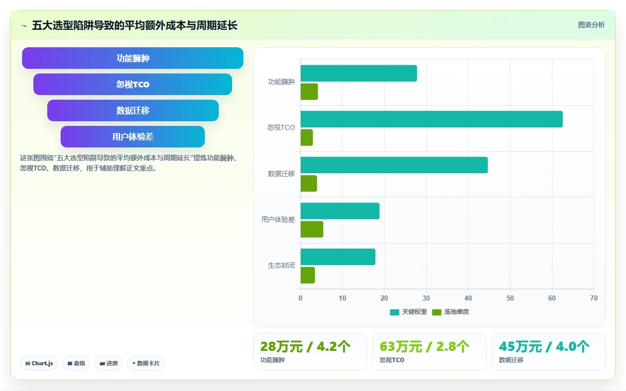Click the 落地难度 legend label
Screen dimensions: 626x391
tap(457, 312)
